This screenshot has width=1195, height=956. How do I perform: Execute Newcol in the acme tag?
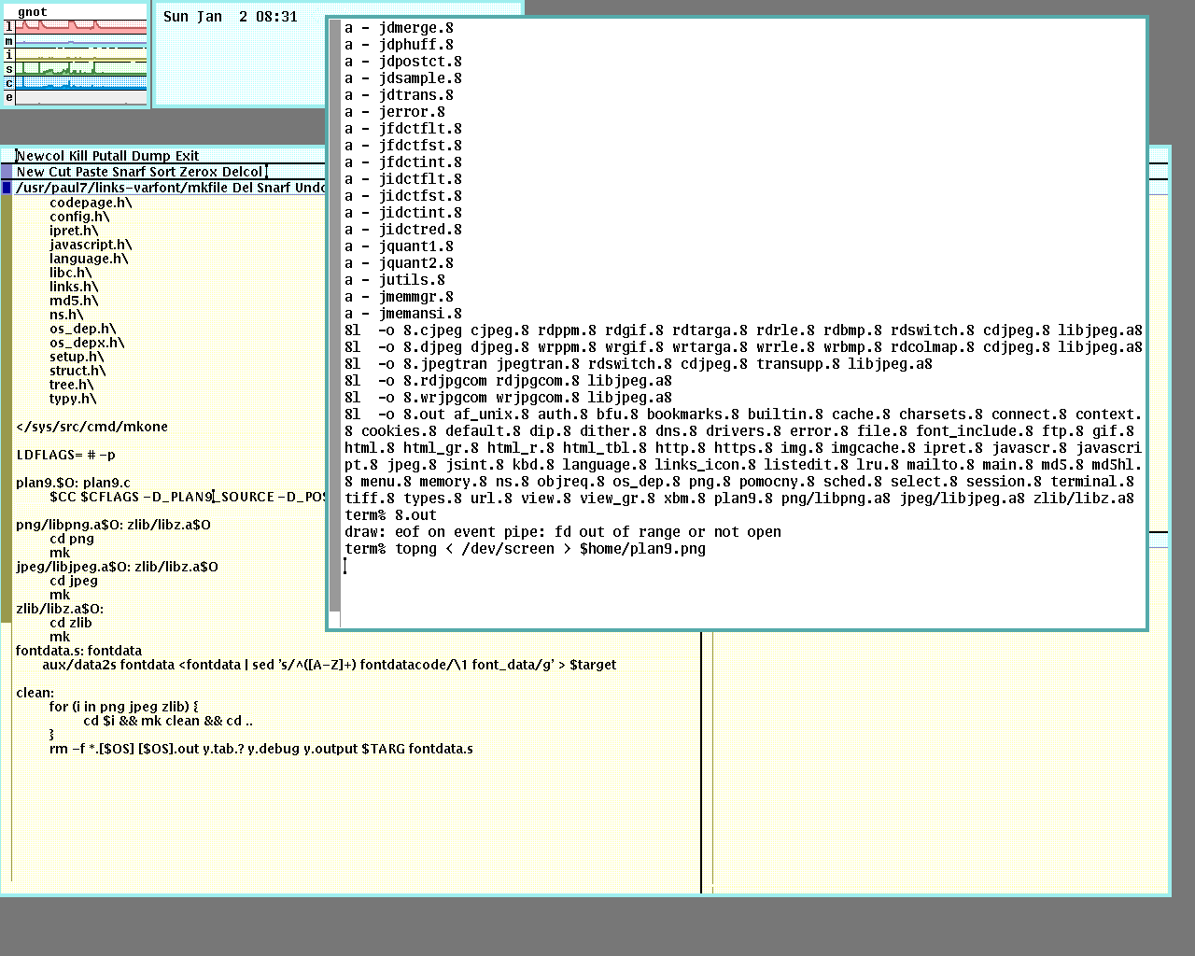(41, 156)
